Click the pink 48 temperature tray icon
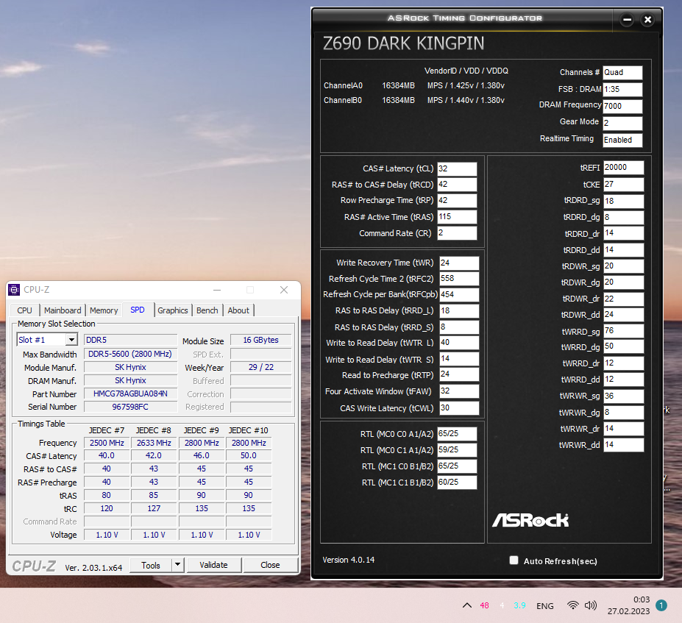 point(485,605)
